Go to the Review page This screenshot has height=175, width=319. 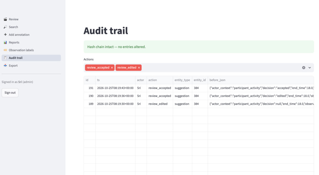(x=31, y=19)
